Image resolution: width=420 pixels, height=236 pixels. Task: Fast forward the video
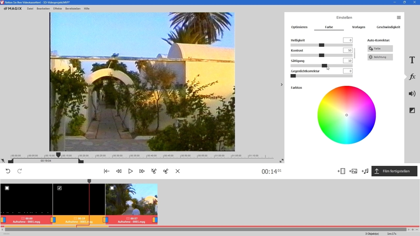point(142,171)
